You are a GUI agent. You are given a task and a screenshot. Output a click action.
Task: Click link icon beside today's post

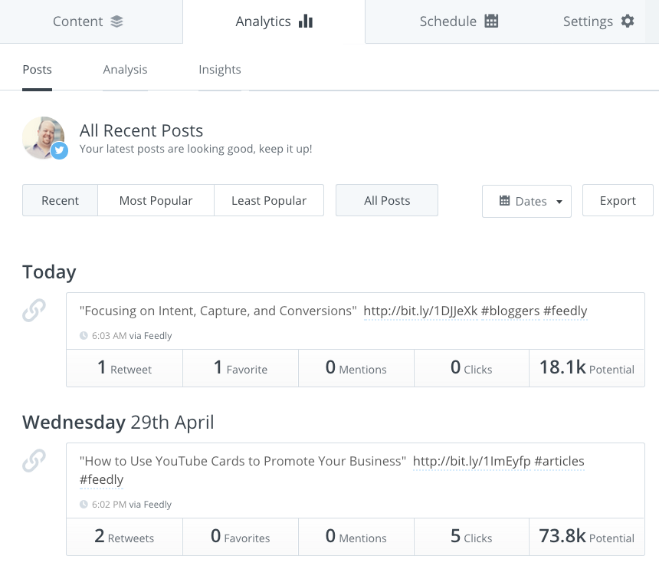tap(34, 310)
